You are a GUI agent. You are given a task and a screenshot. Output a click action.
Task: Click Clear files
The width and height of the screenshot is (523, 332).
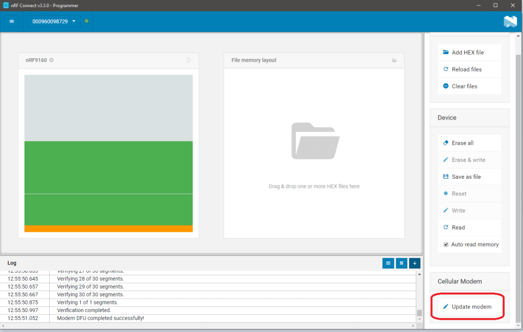tap(464, 86)
